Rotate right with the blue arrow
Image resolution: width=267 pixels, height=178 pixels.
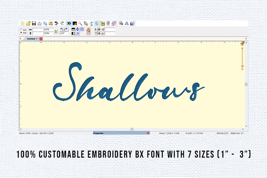tap(66, 29)
